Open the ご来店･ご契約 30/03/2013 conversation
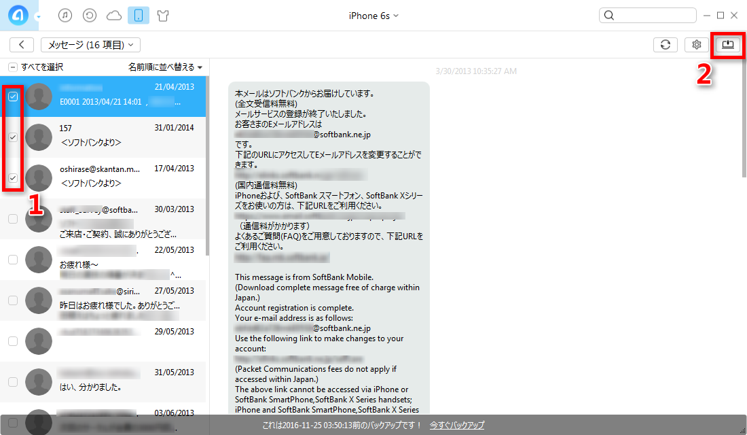This screenshot has width=747, height=435. click(103, 219)
